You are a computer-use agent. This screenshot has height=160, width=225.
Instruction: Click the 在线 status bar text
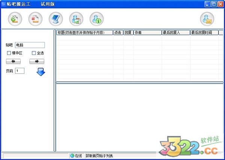(78, 156)
